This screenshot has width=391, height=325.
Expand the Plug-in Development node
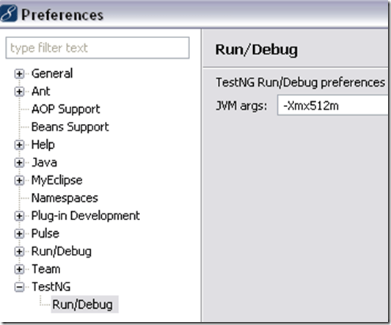click(x=19, y=216)
